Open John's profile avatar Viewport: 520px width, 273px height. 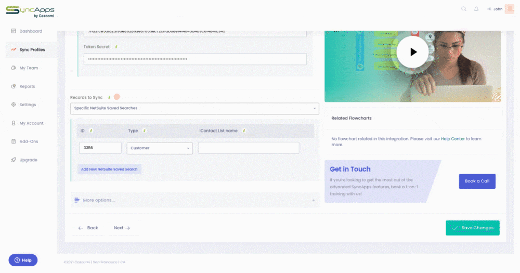510,9
